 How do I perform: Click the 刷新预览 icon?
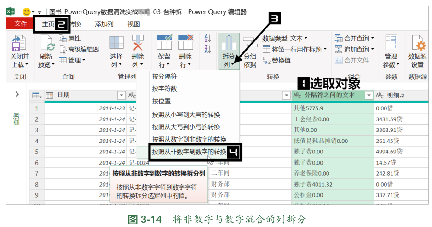coord(48,43)
